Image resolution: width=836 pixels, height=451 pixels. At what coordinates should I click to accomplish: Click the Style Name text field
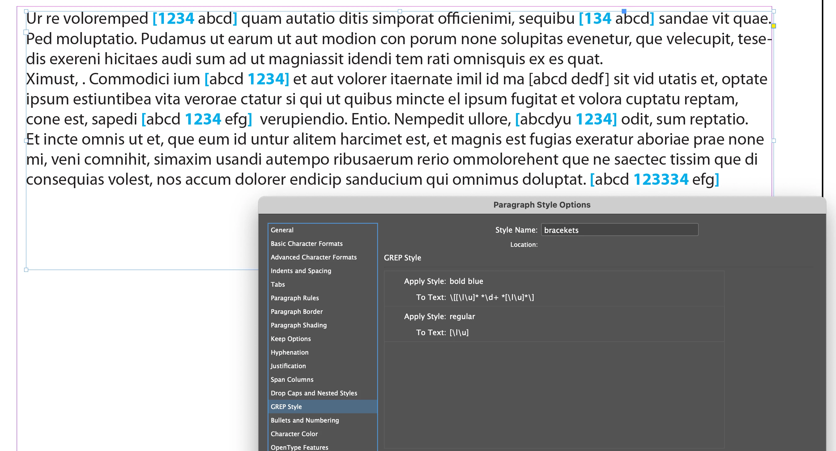pos(619,230)
